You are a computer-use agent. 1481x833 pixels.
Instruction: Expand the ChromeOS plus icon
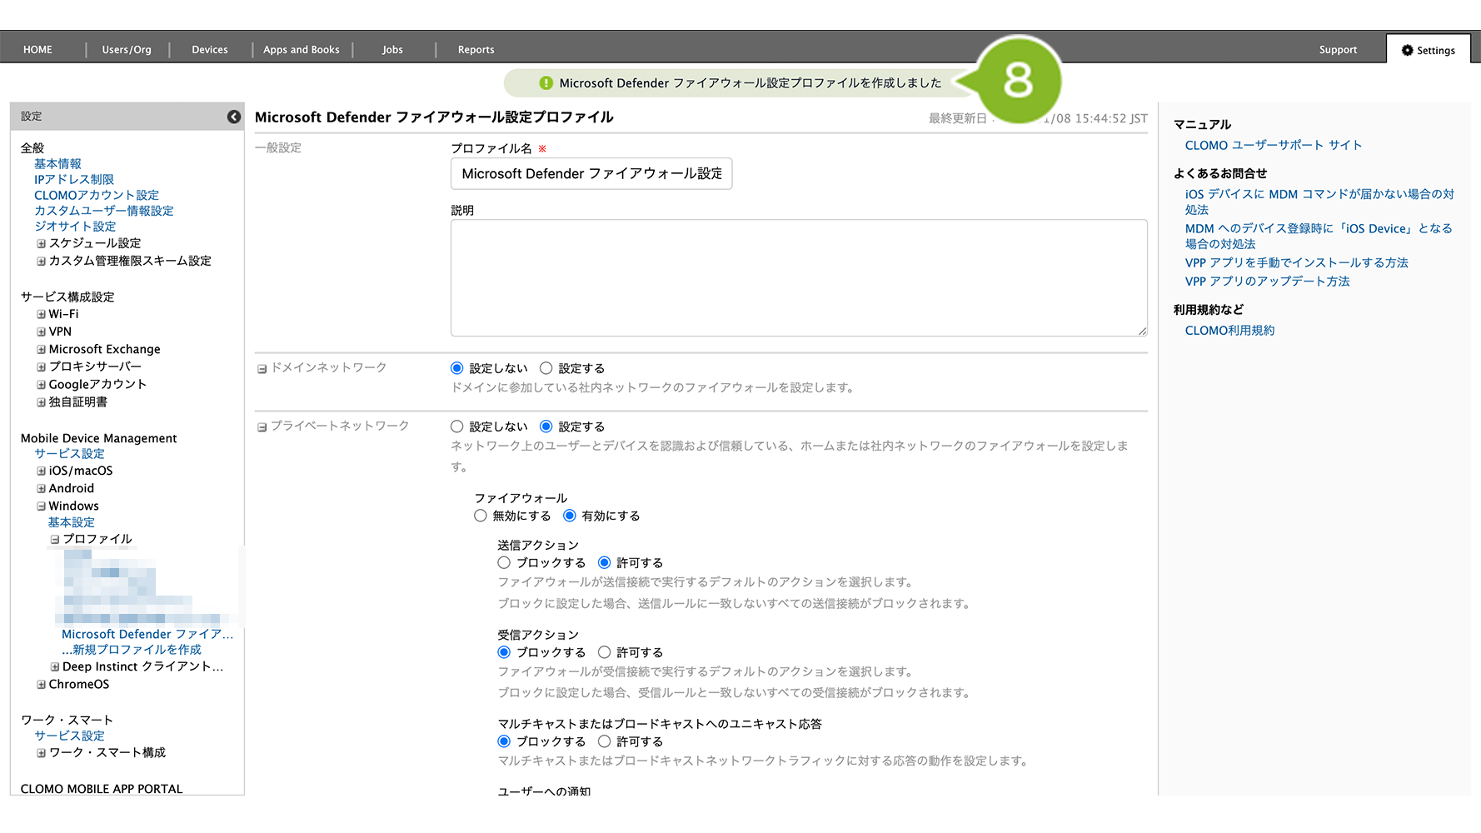(x=41, y=685)
